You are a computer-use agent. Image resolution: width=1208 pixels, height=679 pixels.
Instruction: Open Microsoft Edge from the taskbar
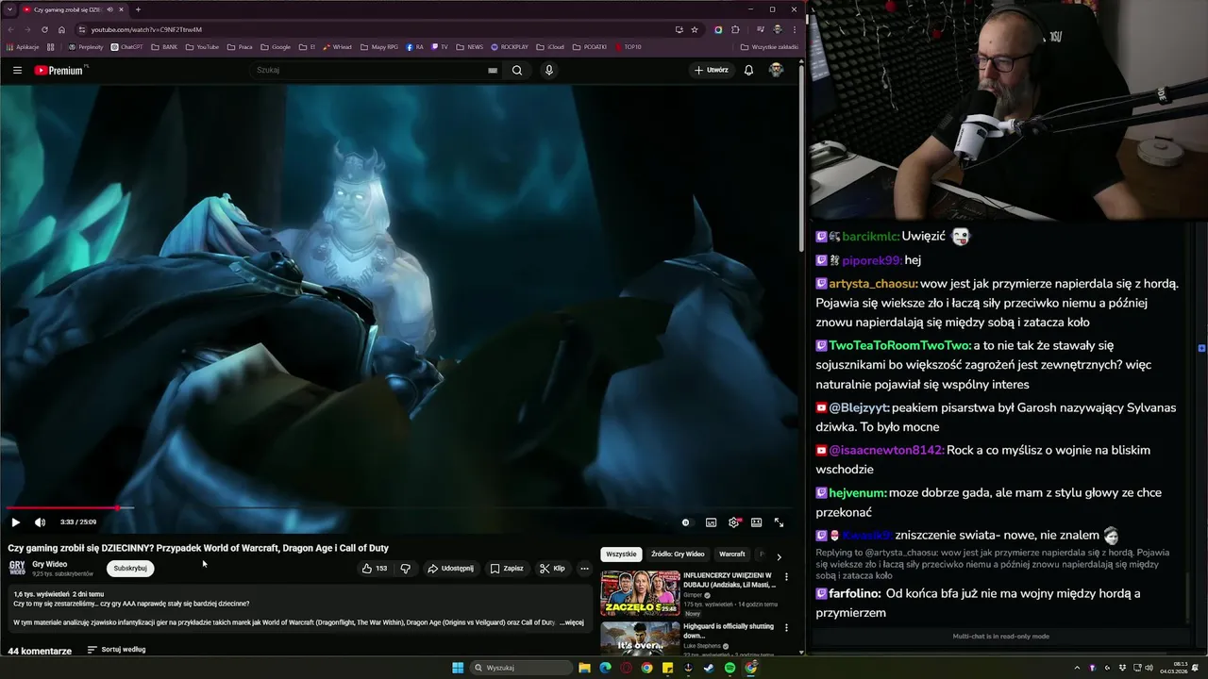click(x=605, y=668)
